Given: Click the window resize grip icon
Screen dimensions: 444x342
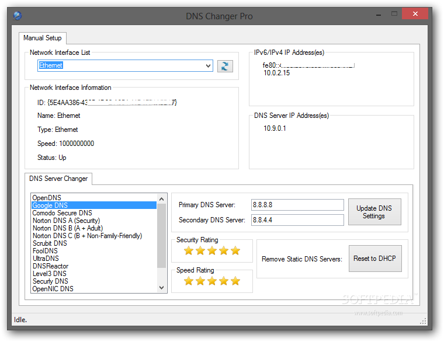Looking at the screenshot, I should [423, 322].
